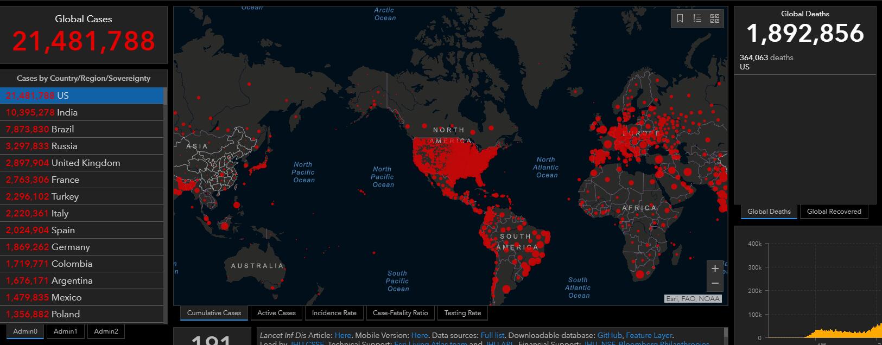Open the Full list data sources link

(x=492, y=336)
